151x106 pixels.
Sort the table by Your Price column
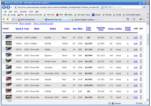click(x=89, y=29)
